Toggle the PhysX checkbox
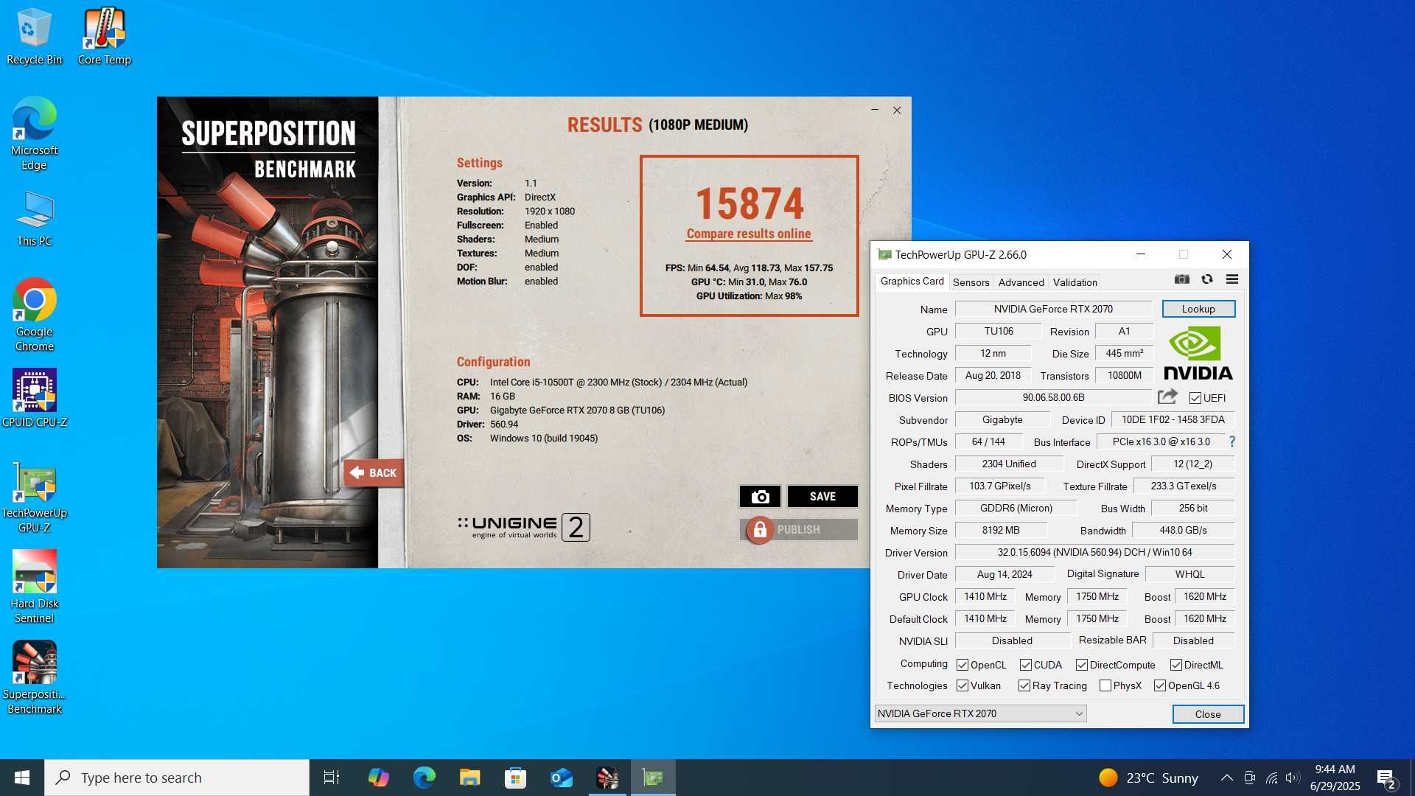Viewport: 1415px width, 796px height. click(1105, 685)
